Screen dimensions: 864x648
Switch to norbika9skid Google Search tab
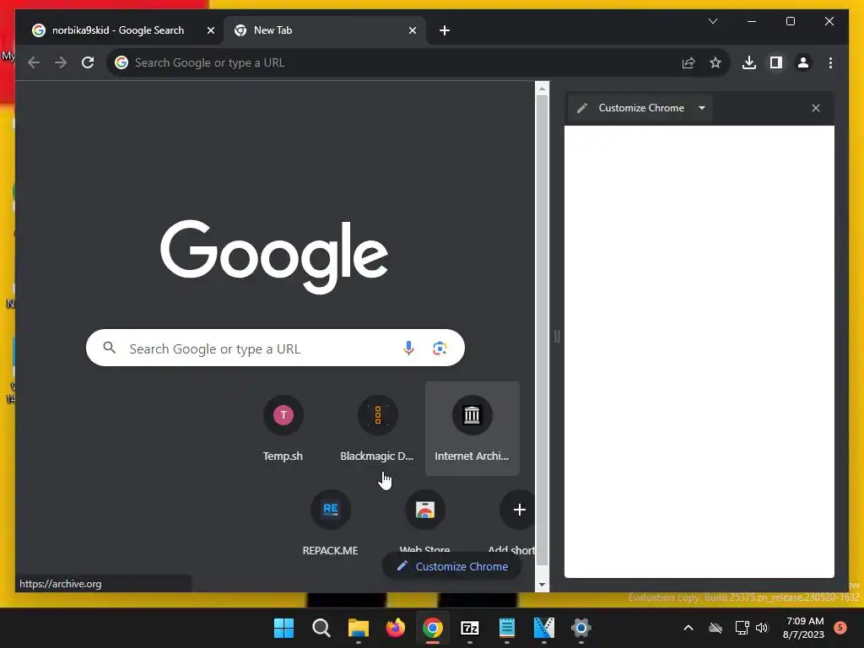click(119, 30)
